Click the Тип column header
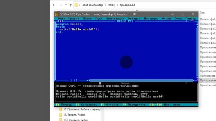The width and height of the screenshot is (216, 121). tap(202, 13)
